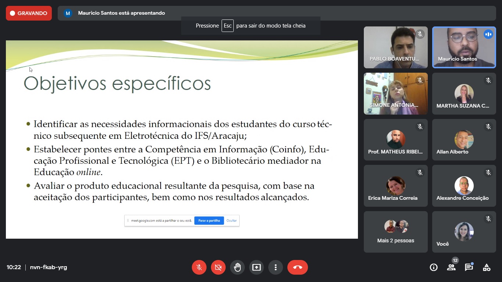Open the activities shapes icon
502x282 pixels.
[487, 267]
